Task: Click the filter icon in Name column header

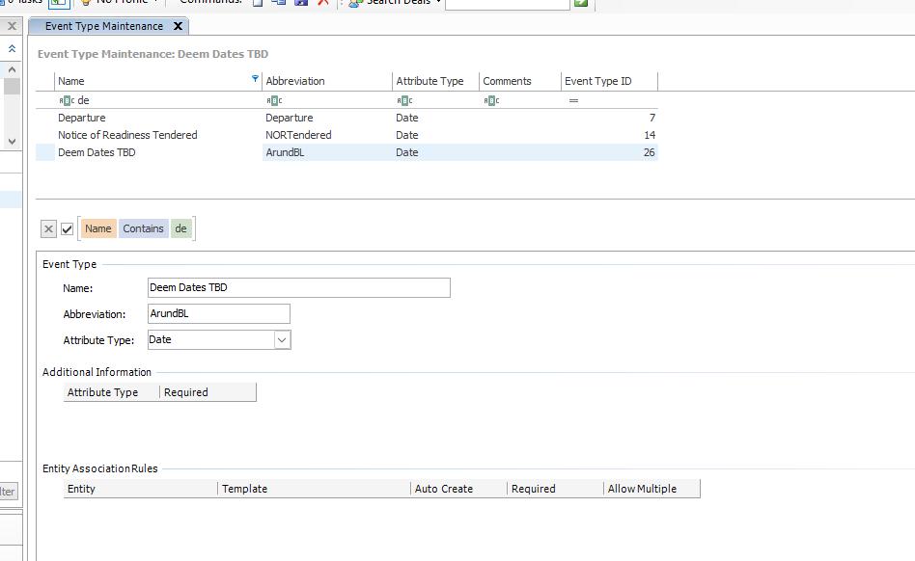Action: tap(255, 79)
